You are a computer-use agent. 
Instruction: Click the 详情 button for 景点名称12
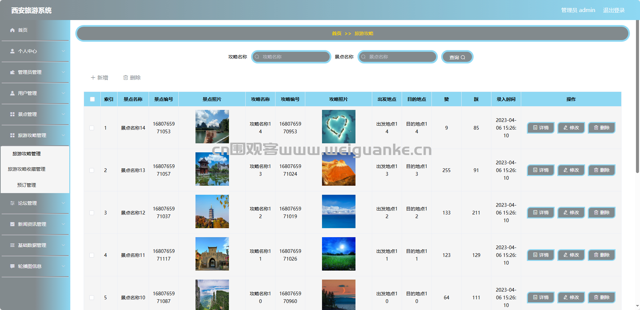(541, 212)
